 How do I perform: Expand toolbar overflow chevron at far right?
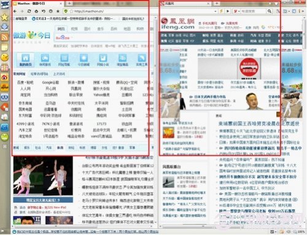302,12
